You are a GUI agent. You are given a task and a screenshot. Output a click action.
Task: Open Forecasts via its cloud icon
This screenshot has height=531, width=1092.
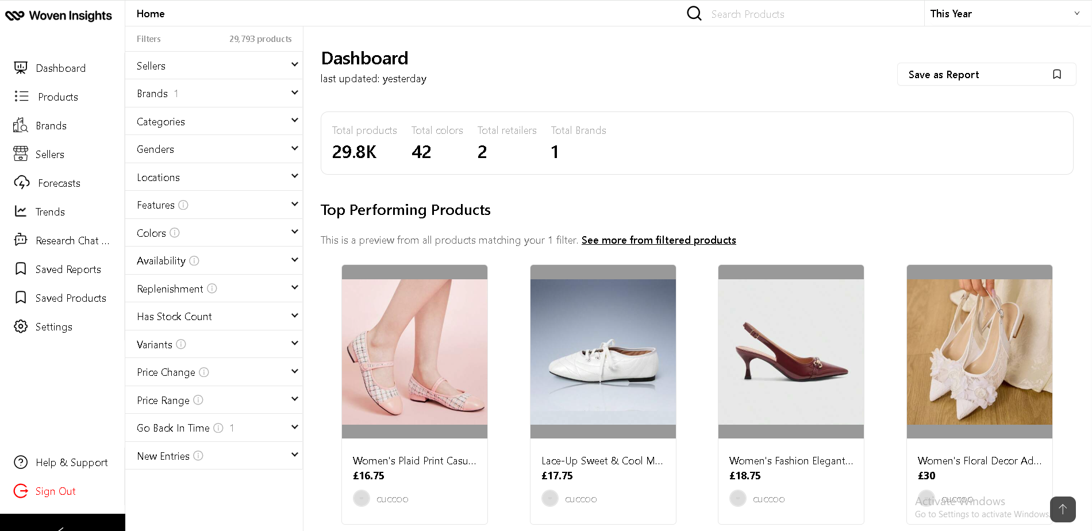22,183
